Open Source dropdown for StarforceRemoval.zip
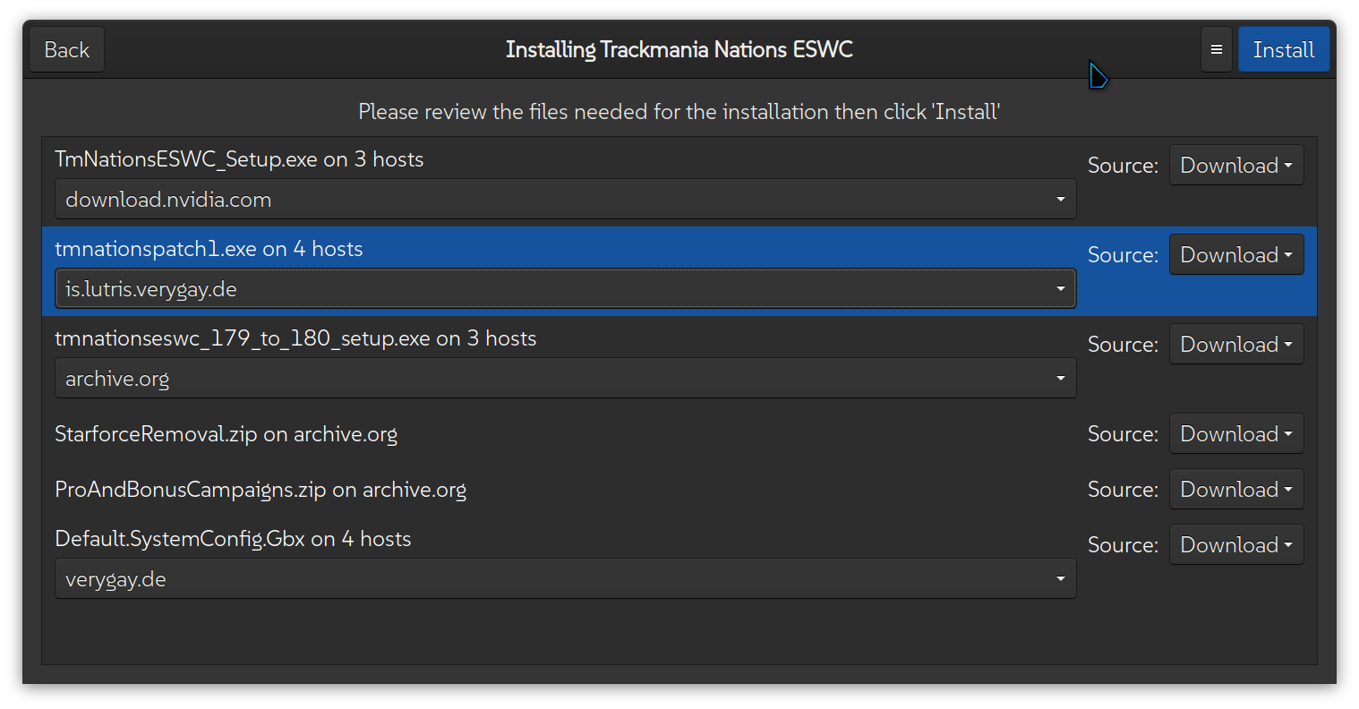1359x709 pixels. click(1236, 433)
